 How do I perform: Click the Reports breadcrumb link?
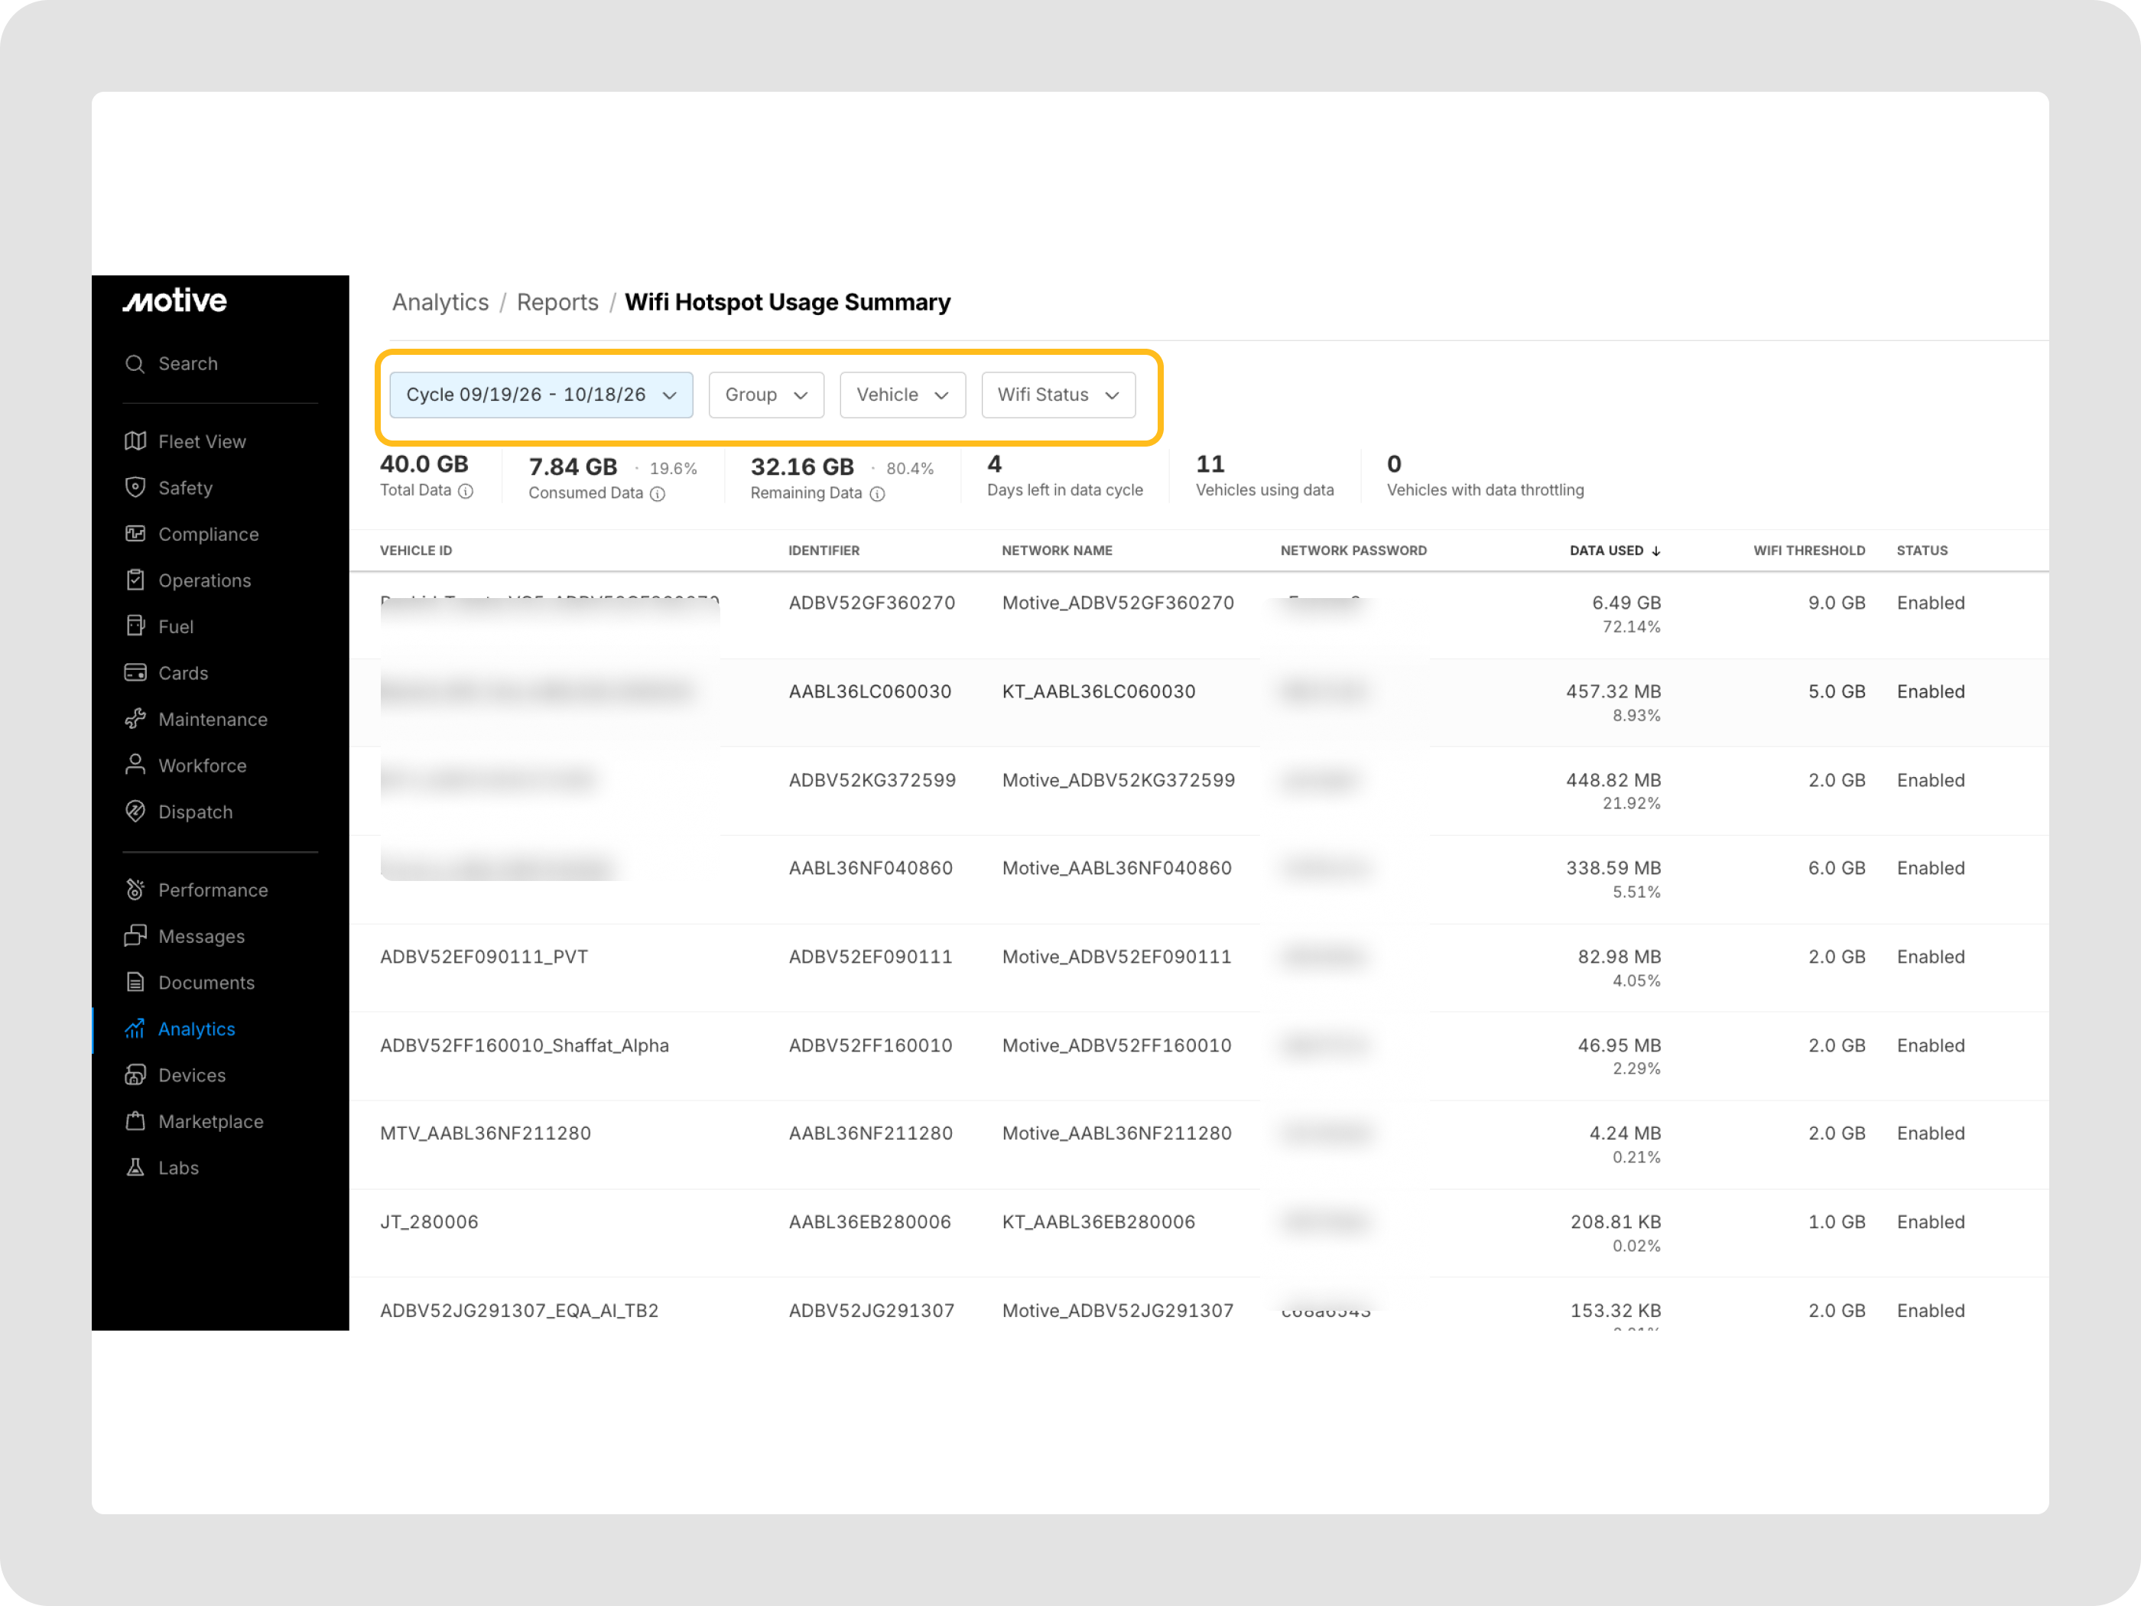(x=557, y=303)
